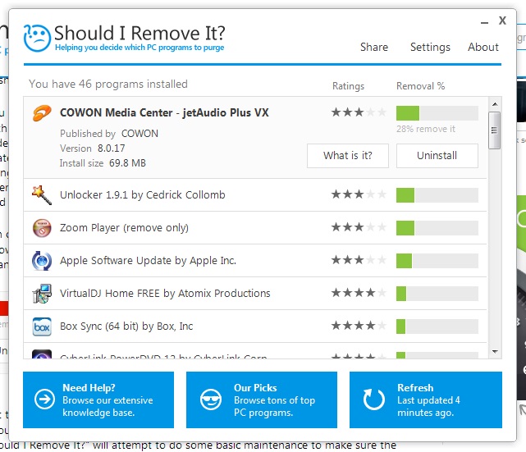
Task: Click the Apple Software Update icon
Action: coord(42,261)
